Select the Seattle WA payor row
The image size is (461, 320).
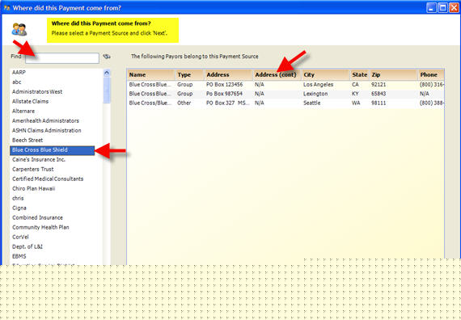point(285,103)
